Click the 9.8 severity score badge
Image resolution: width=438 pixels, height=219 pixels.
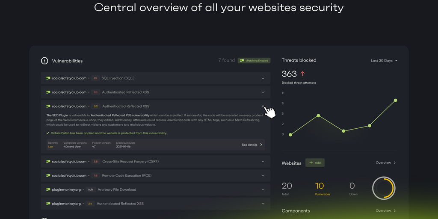[95, 175]
